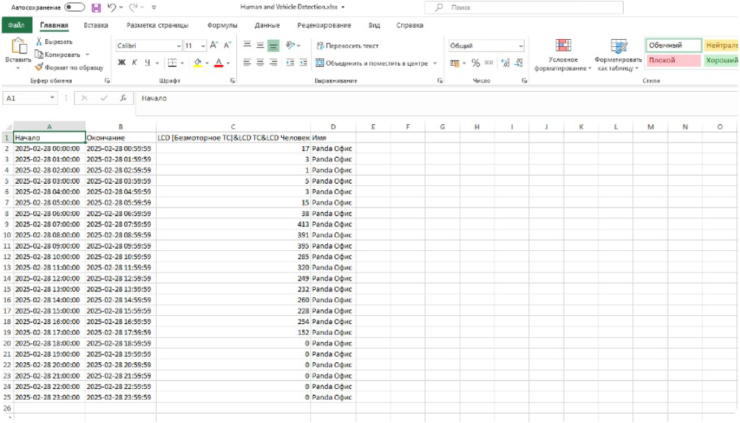Open the Формулы ribbon tab

click(222, 25)
